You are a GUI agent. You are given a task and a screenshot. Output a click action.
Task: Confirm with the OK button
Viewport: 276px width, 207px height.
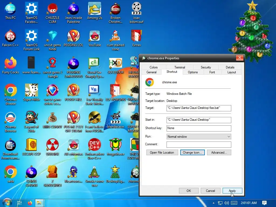189,191
